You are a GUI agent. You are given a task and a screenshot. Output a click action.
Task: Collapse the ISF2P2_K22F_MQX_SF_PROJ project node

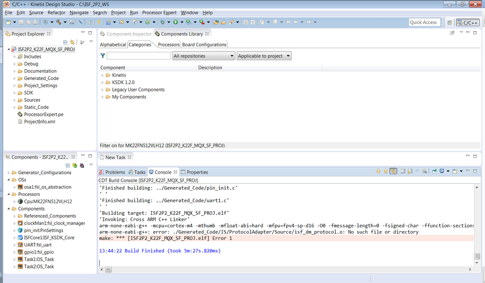pyautogui.click(x=9, y=49)
